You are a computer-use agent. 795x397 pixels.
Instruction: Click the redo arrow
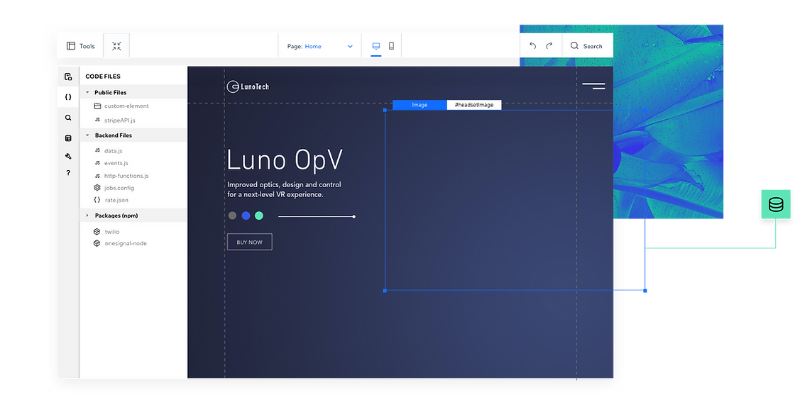click(x=549, y=45)
